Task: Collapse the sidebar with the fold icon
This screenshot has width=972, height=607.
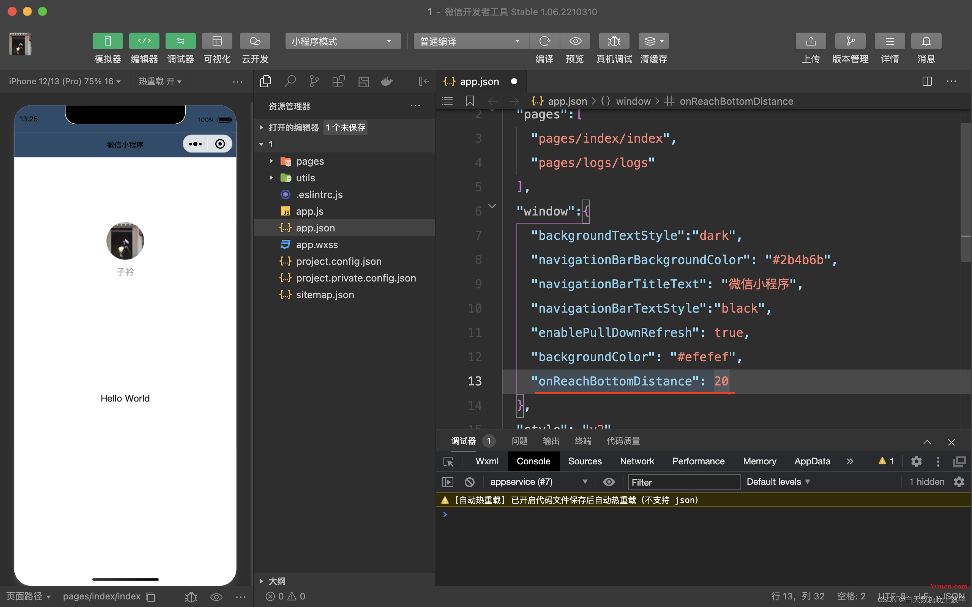Action: pyautogui.click(x=424, y=82)
